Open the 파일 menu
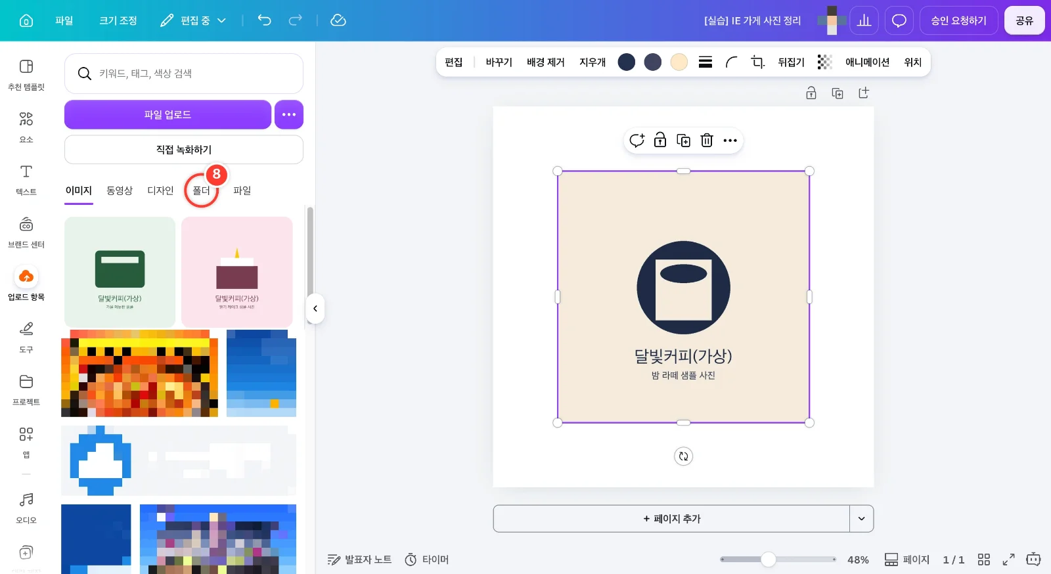1051x574 pixels. pos(64,20)
